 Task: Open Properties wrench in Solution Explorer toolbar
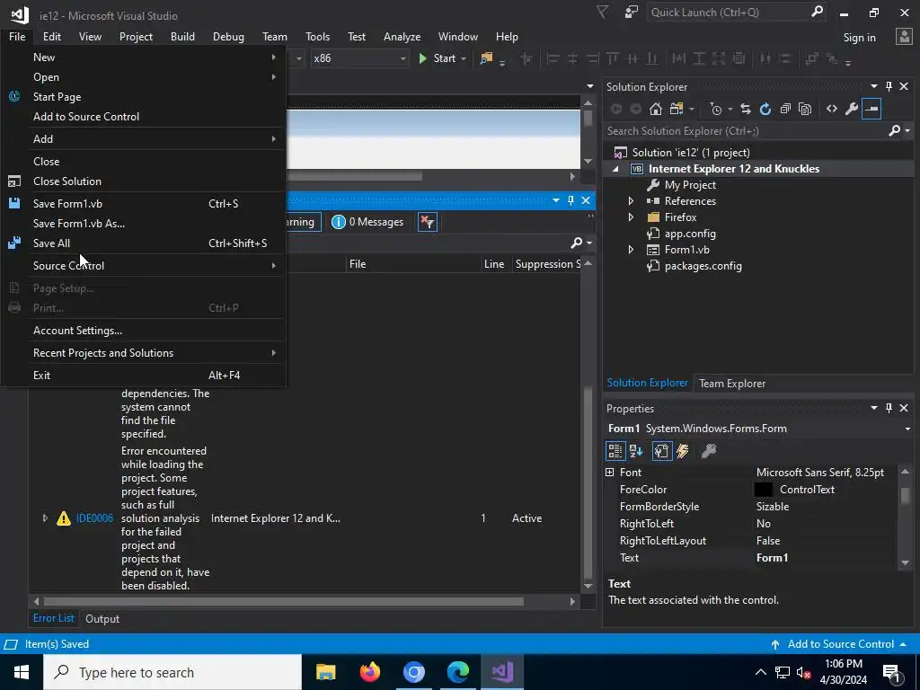[852, 109]
